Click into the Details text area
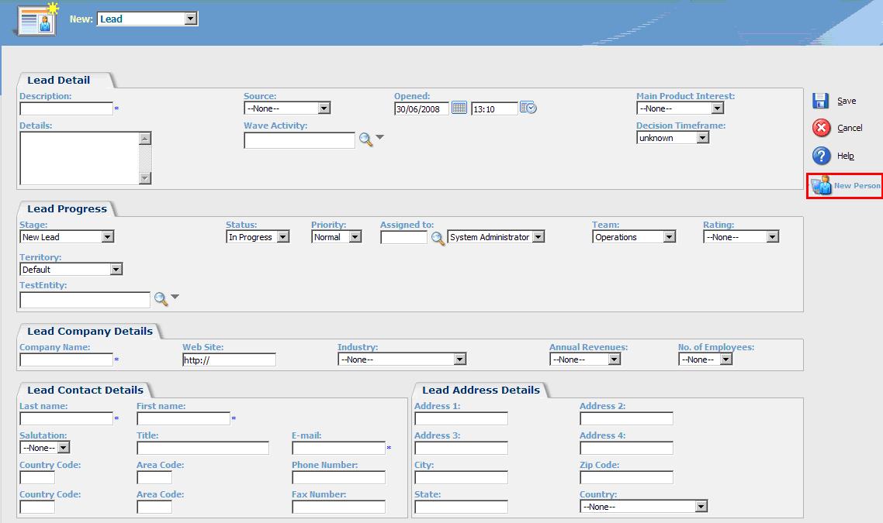Image resolution: width=883 pixels, height=523 pixels. [79, 158]
